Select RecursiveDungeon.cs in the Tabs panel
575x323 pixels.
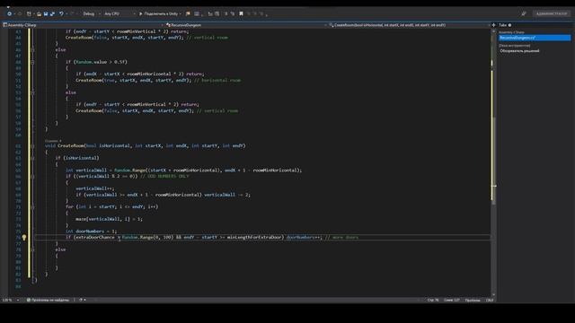535,38
